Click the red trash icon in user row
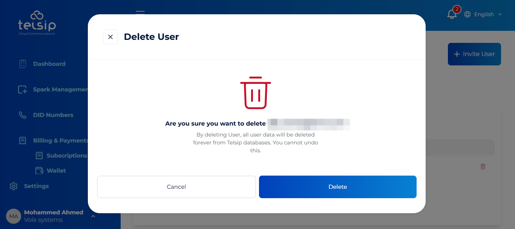 [483, 167]
